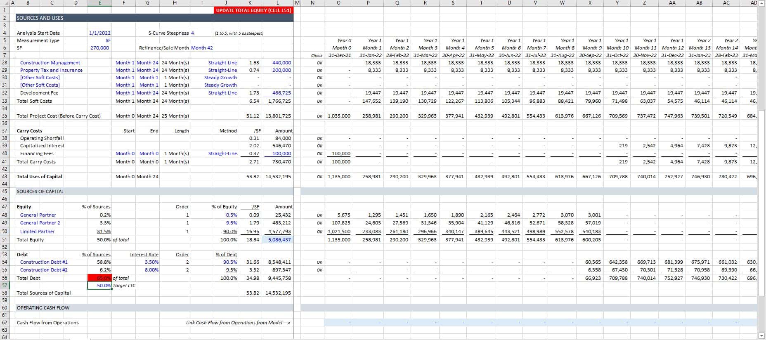Select column L header
Screen dimensions: 766x340
[278, 3]
